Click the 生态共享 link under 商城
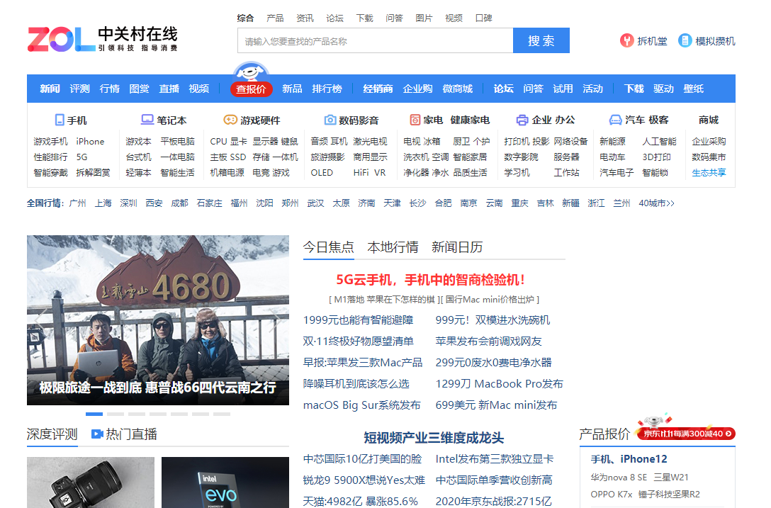 point(709,173)
